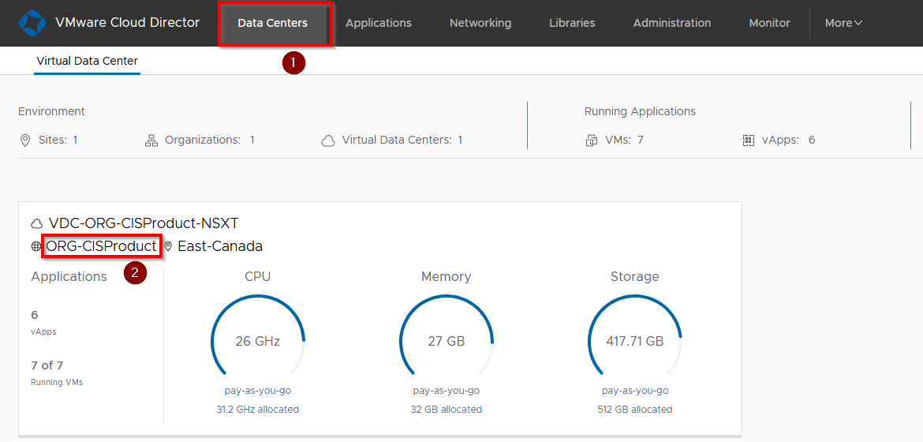
Task: Click pay-as-you-go under the Storage gauge
Action: click(x=635, y=391)
